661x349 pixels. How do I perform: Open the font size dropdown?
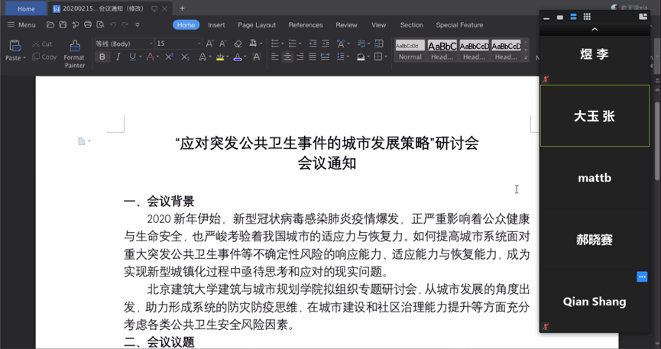[199, 44]
